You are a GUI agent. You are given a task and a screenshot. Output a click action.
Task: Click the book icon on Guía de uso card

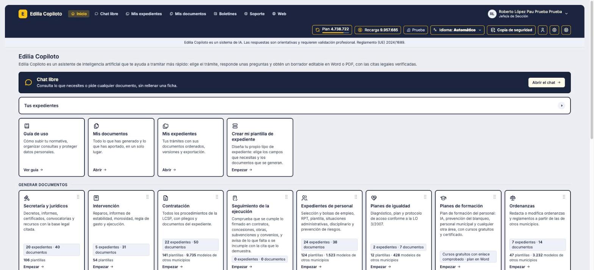click(27, 126)
